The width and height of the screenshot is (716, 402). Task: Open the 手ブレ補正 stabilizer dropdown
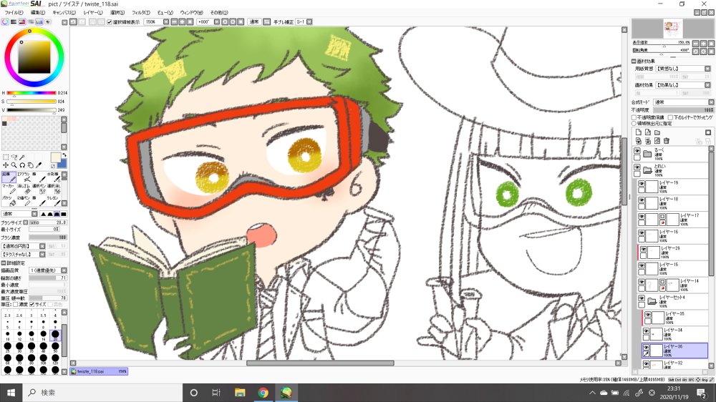click(x=309, y=21)
